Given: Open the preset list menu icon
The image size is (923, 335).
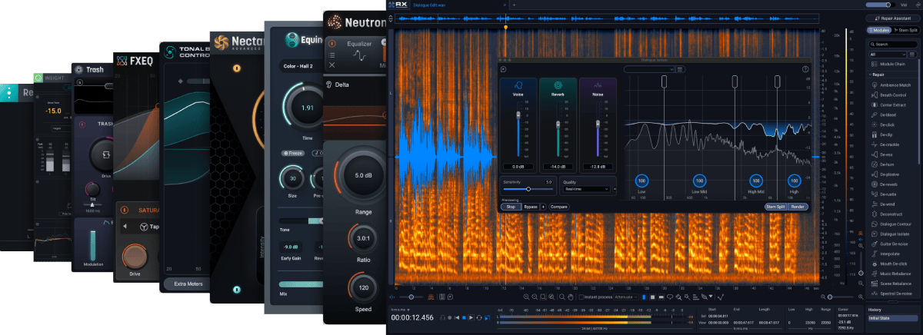Looking at the screenshot, I should pos(680,69).
